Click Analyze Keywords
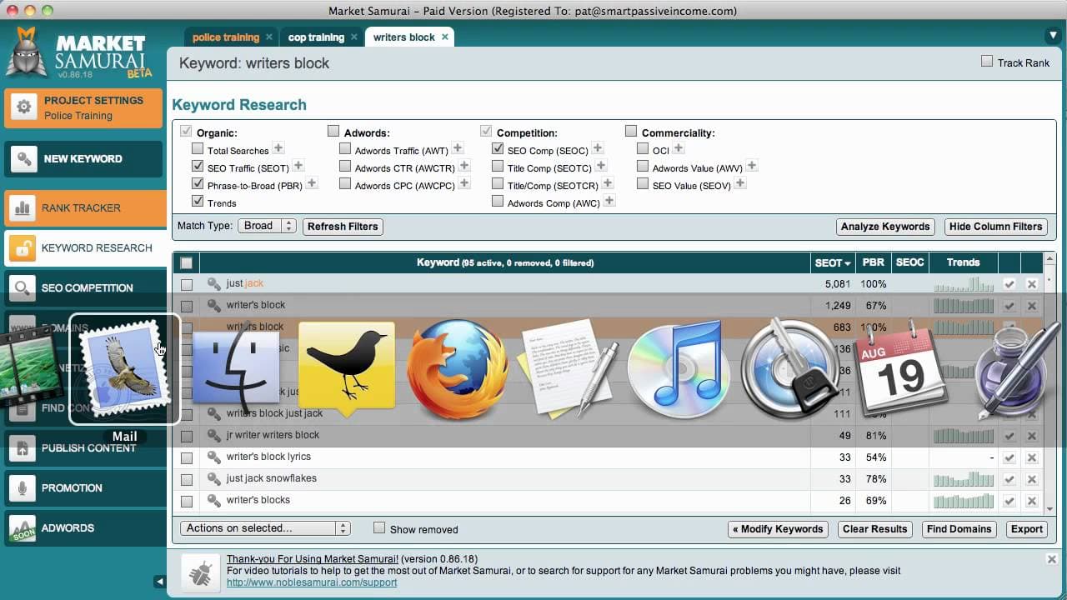The image size is (1067, 600). (x=885, y=226)
